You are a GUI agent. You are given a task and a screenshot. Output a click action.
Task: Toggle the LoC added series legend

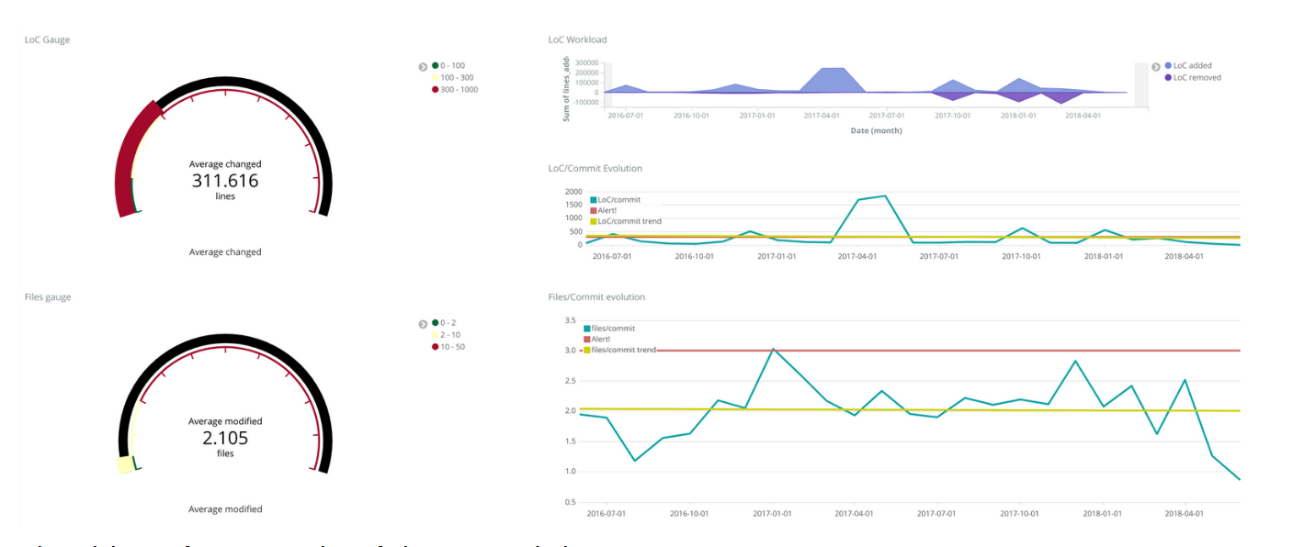pyautogui.click(x=1187, y=66)
